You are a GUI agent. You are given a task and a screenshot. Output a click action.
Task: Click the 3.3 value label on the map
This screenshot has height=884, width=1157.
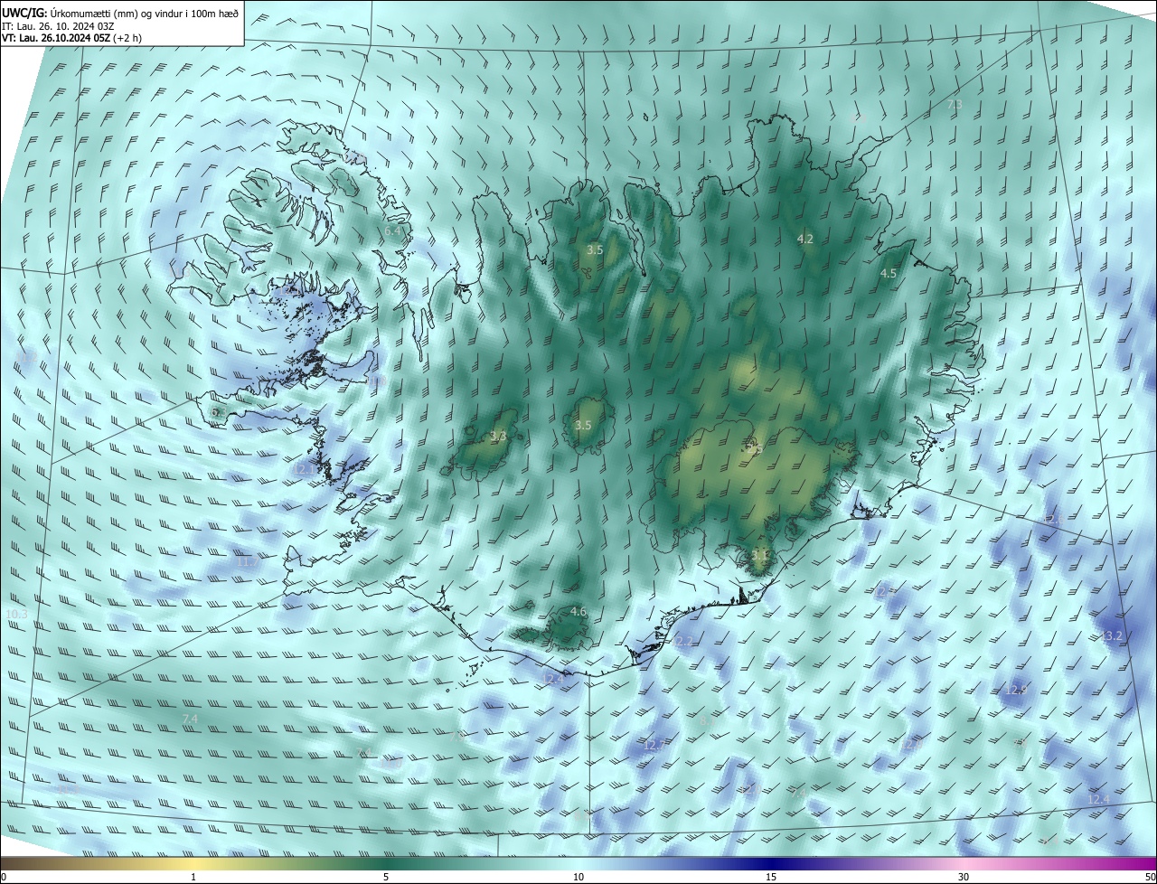(498, 437)
